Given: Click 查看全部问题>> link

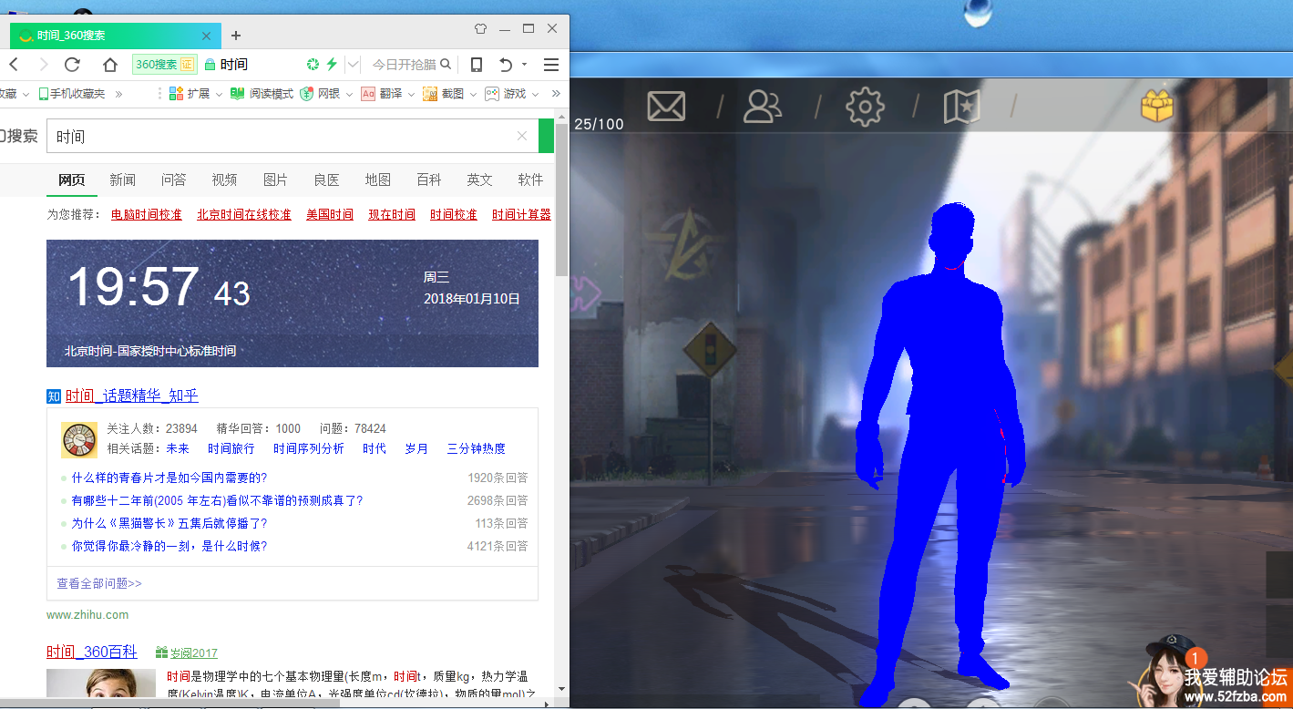Looking at the screenshot, I should pyautogui.click(x=98, y=583).
